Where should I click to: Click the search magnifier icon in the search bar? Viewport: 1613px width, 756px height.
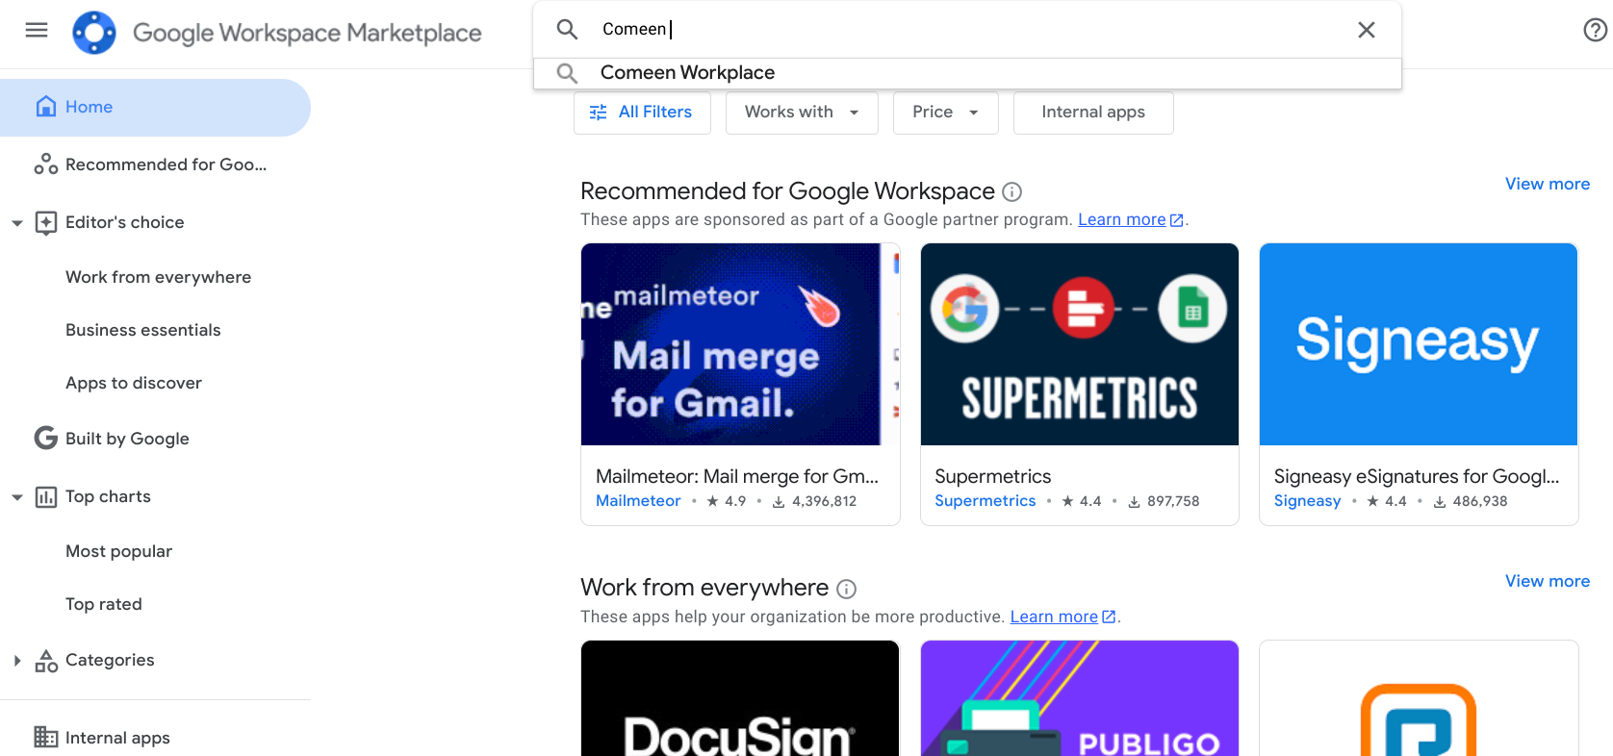coord(567,30)
